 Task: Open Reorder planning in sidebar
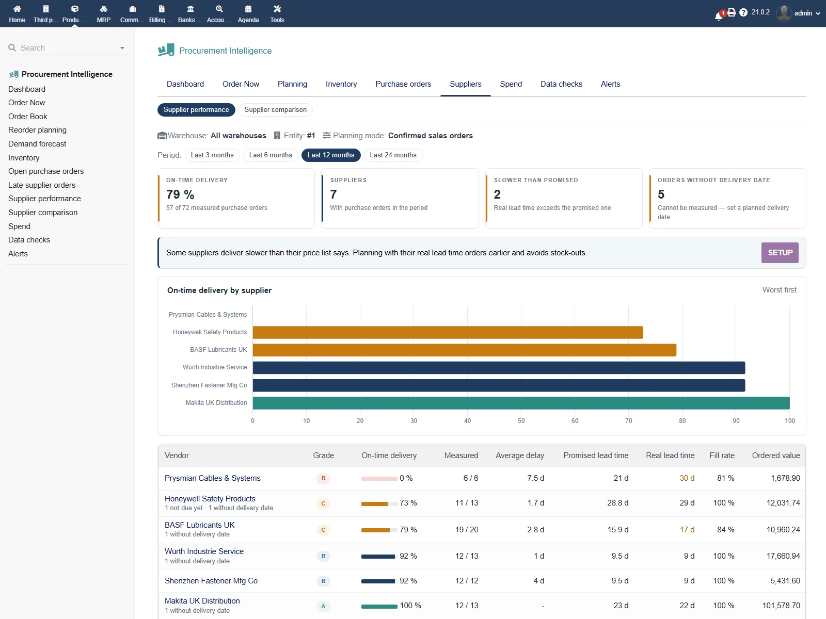[x=37, y=130]
